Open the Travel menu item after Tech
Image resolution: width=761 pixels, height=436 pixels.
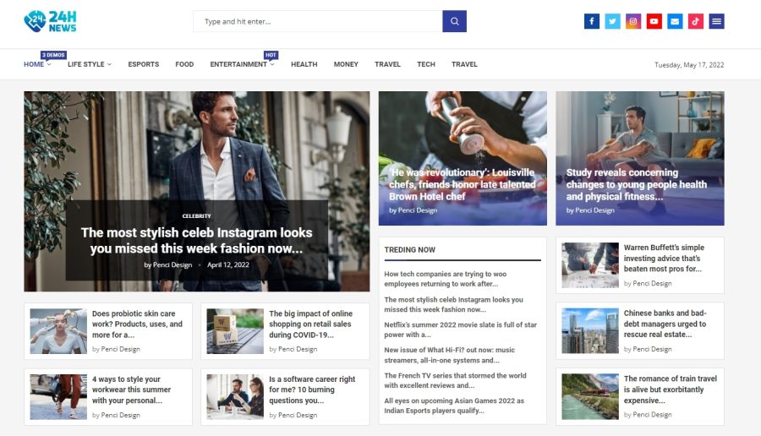click(464, 64)
